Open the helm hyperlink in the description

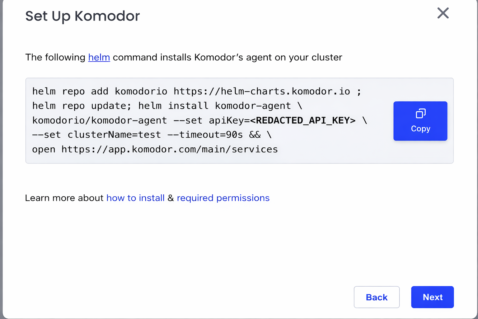point(99,57)
